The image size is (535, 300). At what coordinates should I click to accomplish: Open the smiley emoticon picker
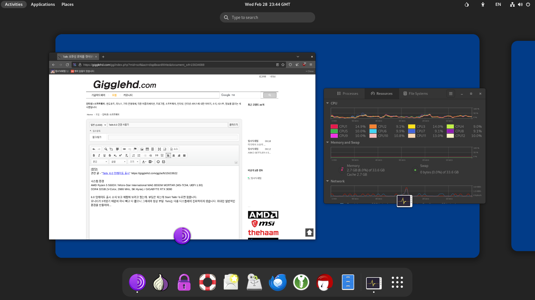[158, 162]
